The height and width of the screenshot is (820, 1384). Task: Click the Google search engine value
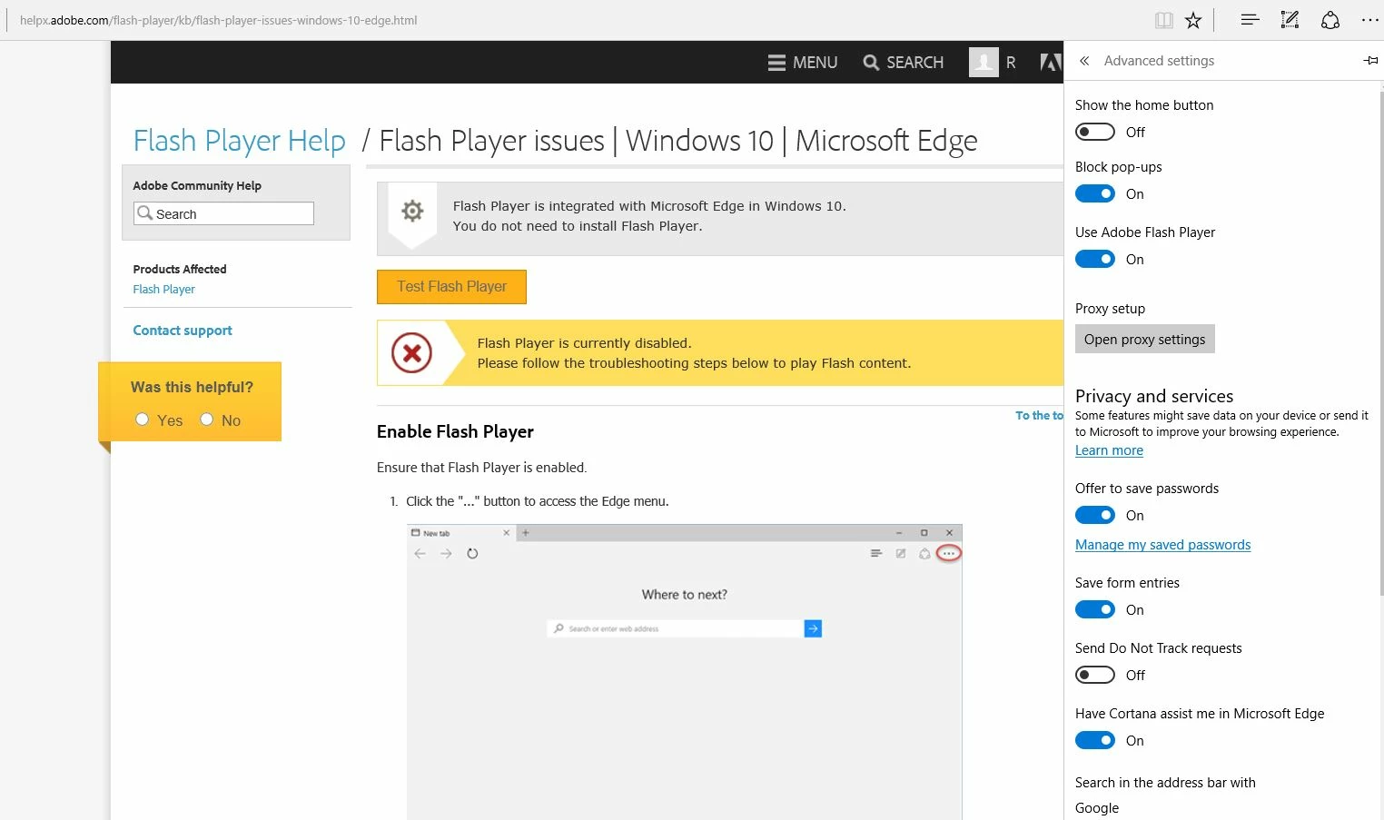[1097, 808]
